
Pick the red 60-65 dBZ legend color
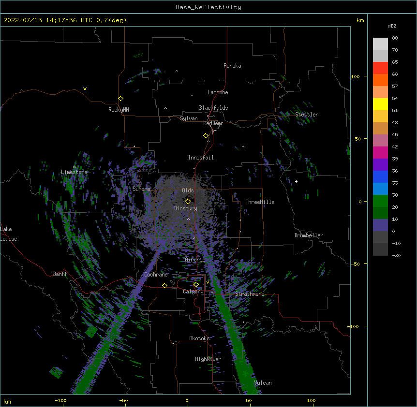pyautogui.click(x=380, y=68)
